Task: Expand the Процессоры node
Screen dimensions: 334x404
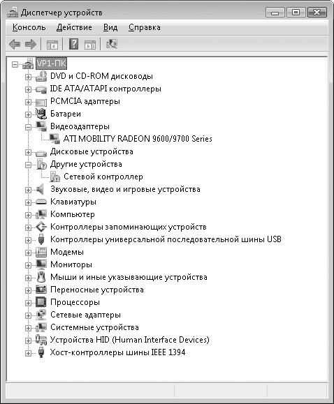Action: click(x=28, y=303)
